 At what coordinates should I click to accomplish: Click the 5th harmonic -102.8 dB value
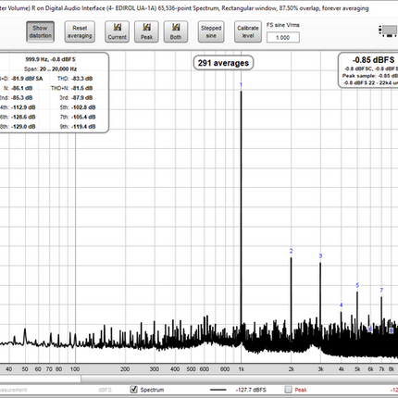coord(83,107)
